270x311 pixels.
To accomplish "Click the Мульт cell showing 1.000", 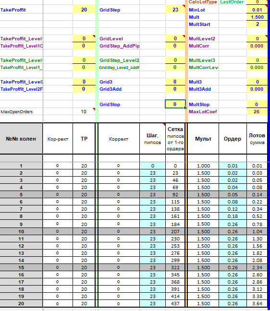I will click(203, 166).
